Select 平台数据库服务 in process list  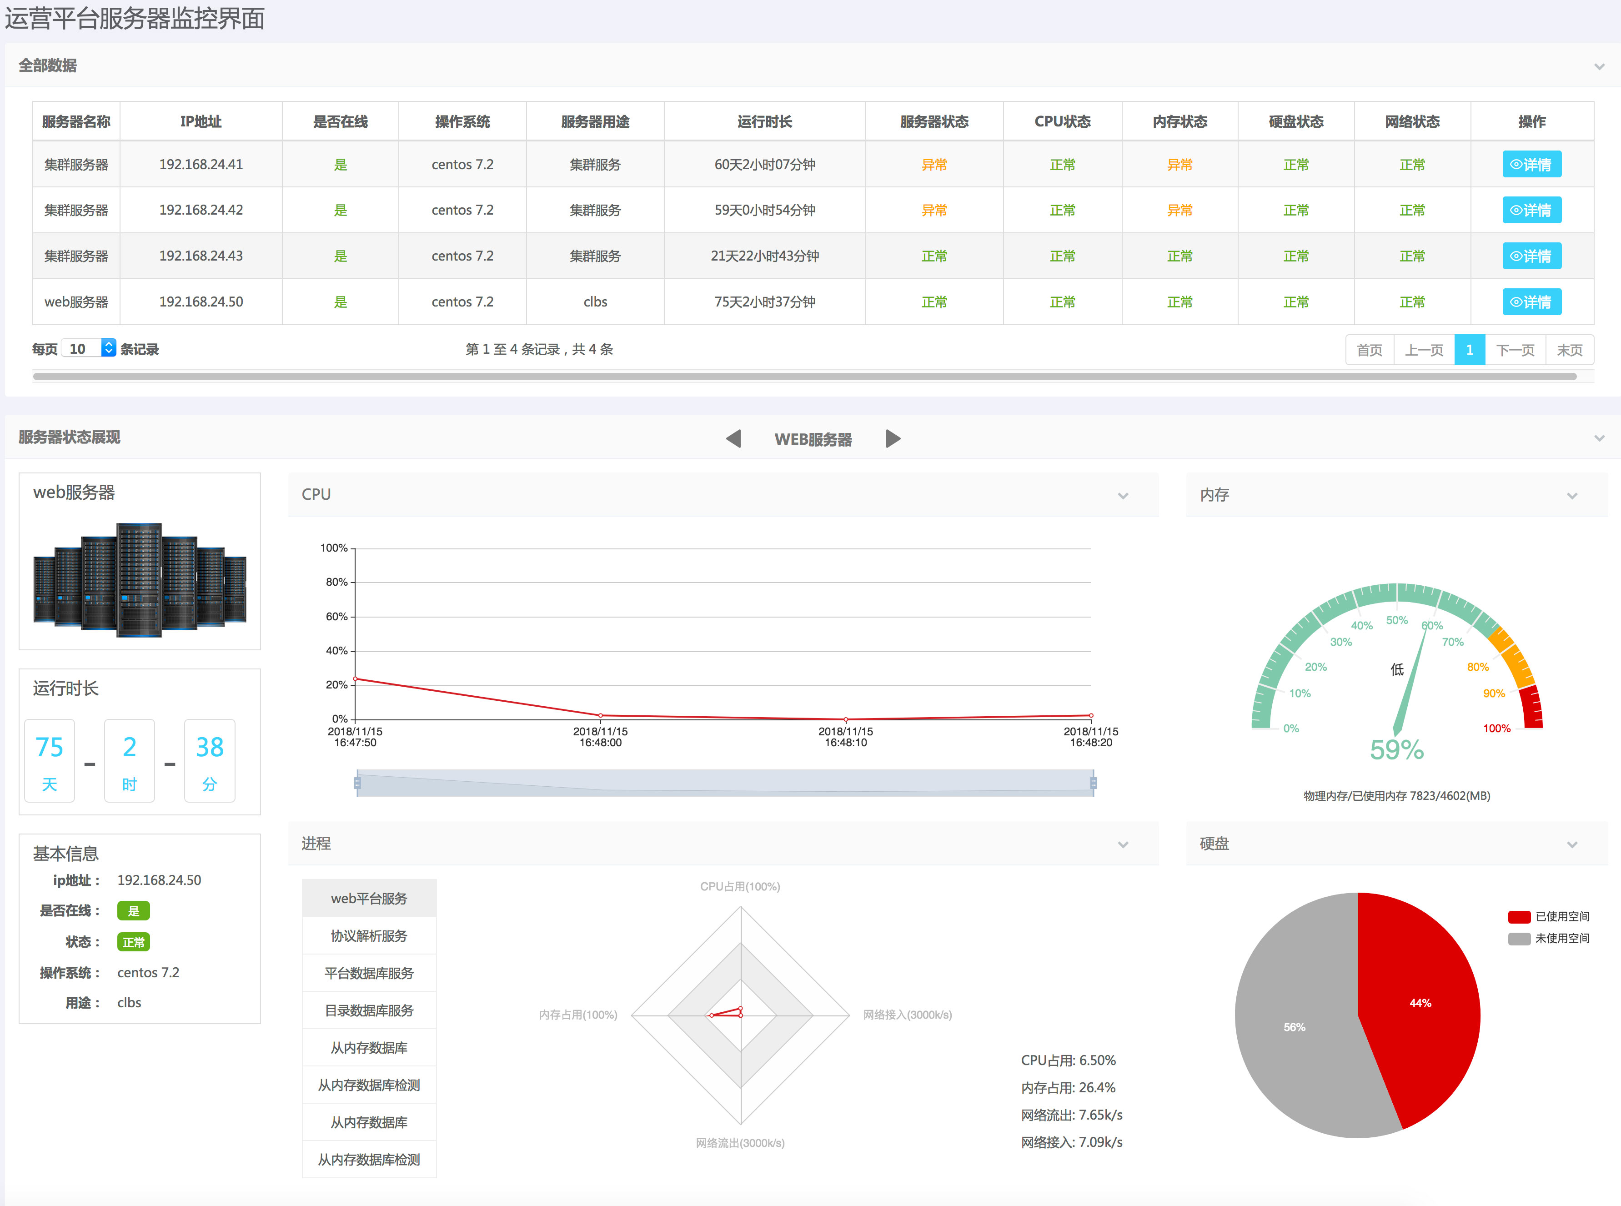[369, 973]
